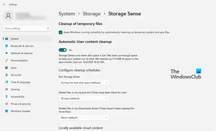Viewport: 216px width, 131px height.
Task: Select Apps in the sidebar
Action: coord(14,68)
